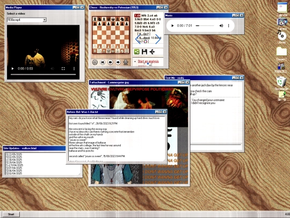
Task: Step forward one chess move with right arrow
Action: (x=118, y=62)
